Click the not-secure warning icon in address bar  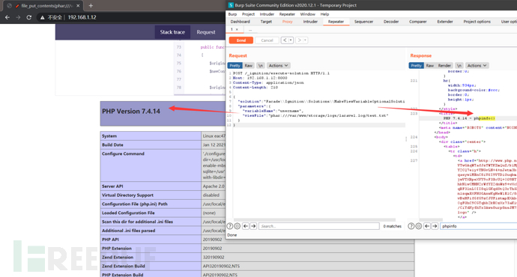point(42,17)
